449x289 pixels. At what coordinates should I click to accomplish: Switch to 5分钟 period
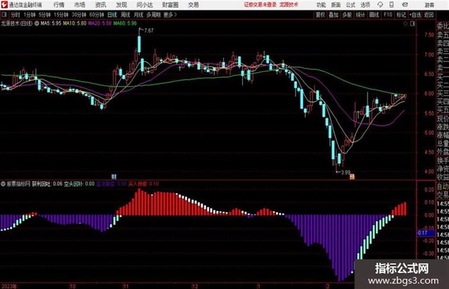(44, 15)
